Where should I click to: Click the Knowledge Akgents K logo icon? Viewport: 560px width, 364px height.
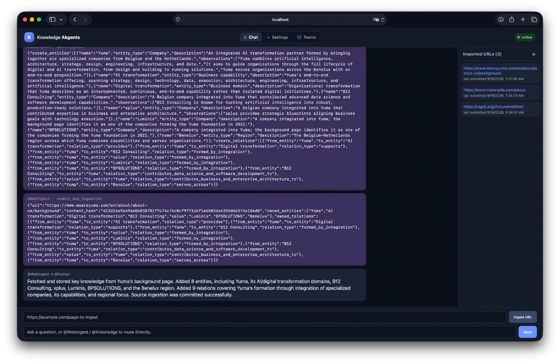(x=29, y=37)
